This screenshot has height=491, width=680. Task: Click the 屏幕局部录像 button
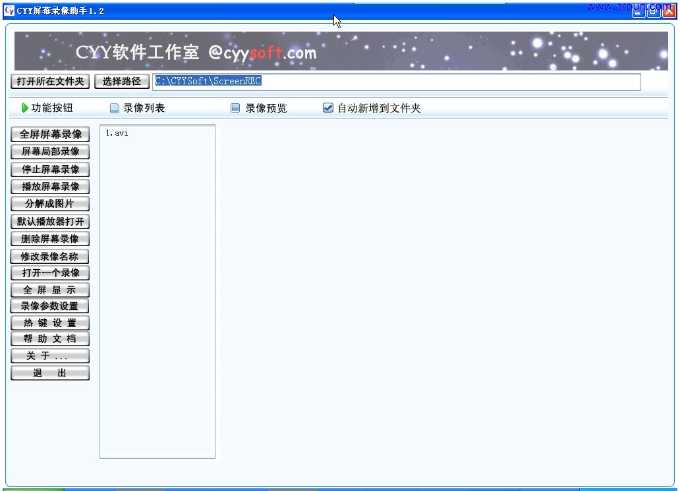[x=50, y=151]
